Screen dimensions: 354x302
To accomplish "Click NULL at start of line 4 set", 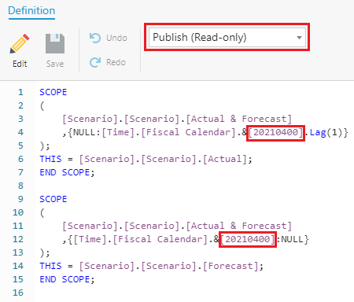I will [x=84, y=132].
